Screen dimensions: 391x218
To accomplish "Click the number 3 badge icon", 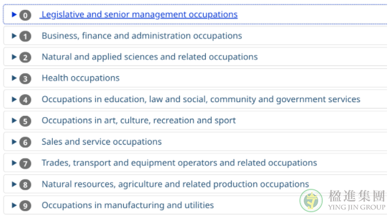I will click(x=25, y=79).
